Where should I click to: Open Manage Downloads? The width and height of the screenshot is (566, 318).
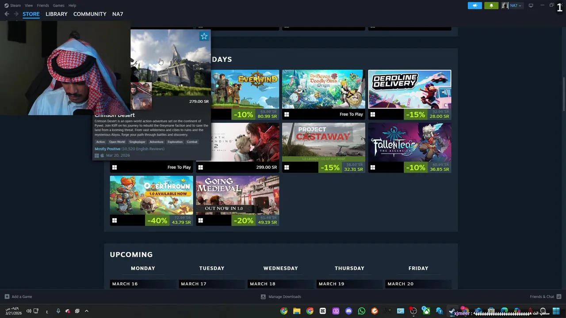tap(281, 297)
